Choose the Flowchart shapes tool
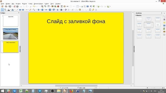 tap(50, 10)
